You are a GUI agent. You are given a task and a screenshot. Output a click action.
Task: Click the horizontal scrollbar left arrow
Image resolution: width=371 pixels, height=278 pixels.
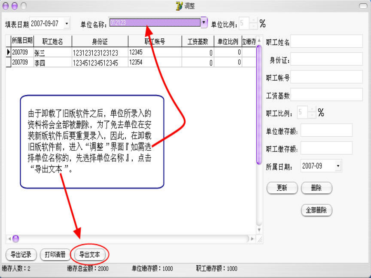tap(9, 239)
